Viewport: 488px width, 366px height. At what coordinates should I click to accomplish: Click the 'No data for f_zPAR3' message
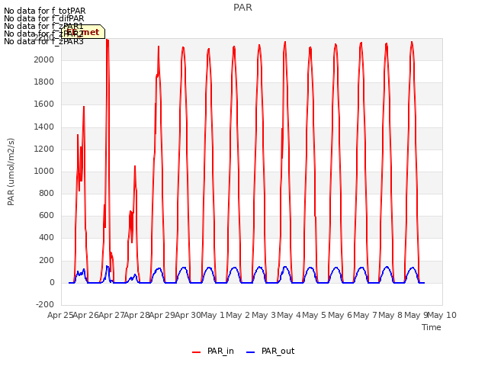(43, 41)
